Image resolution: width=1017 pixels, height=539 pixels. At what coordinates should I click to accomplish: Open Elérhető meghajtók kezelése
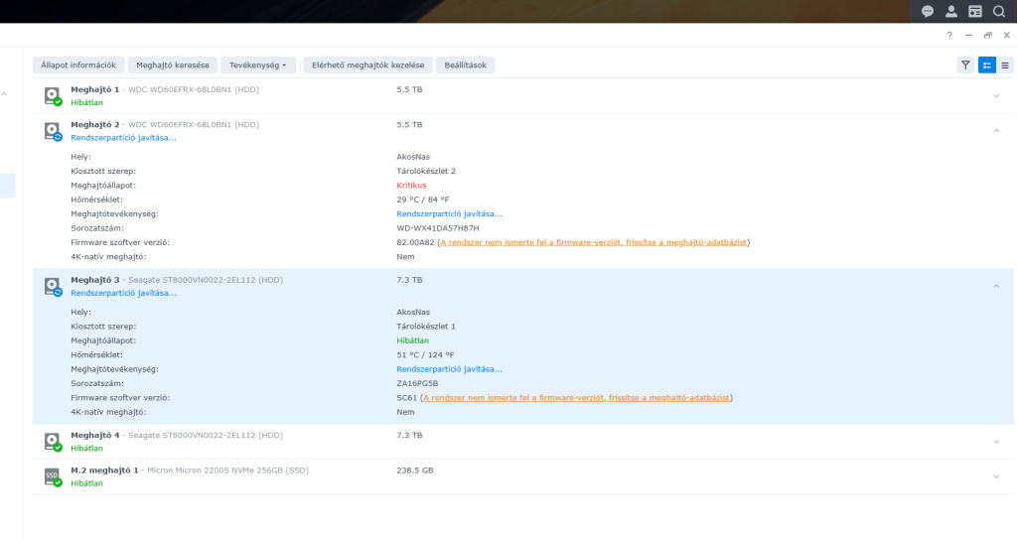pyautogui.click(x=367, y=65)
